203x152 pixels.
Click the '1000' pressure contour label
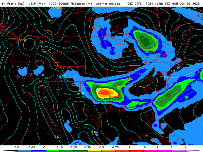(x=119, y=46)
